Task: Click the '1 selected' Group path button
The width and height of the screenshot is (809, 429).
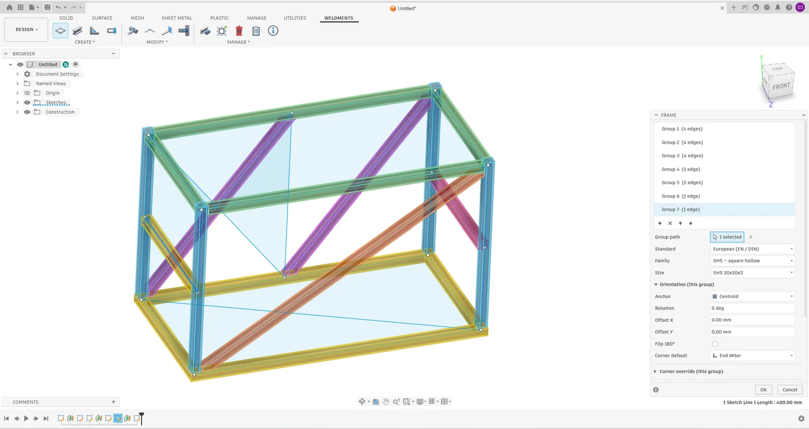Action: point(727,237)
